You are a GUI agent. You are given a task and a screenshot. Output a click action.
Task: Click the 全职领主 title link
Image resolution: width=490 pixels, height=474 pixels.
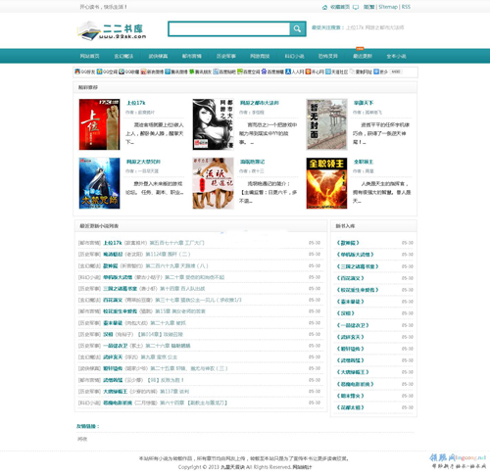point(364,162)
